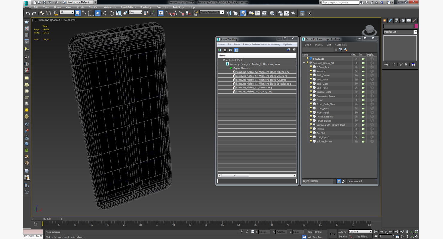Image resolution: width=443 pixels, height=239 pixels.
Task: Open Customize menu in Scene Explorer
Action: (341, 45)
